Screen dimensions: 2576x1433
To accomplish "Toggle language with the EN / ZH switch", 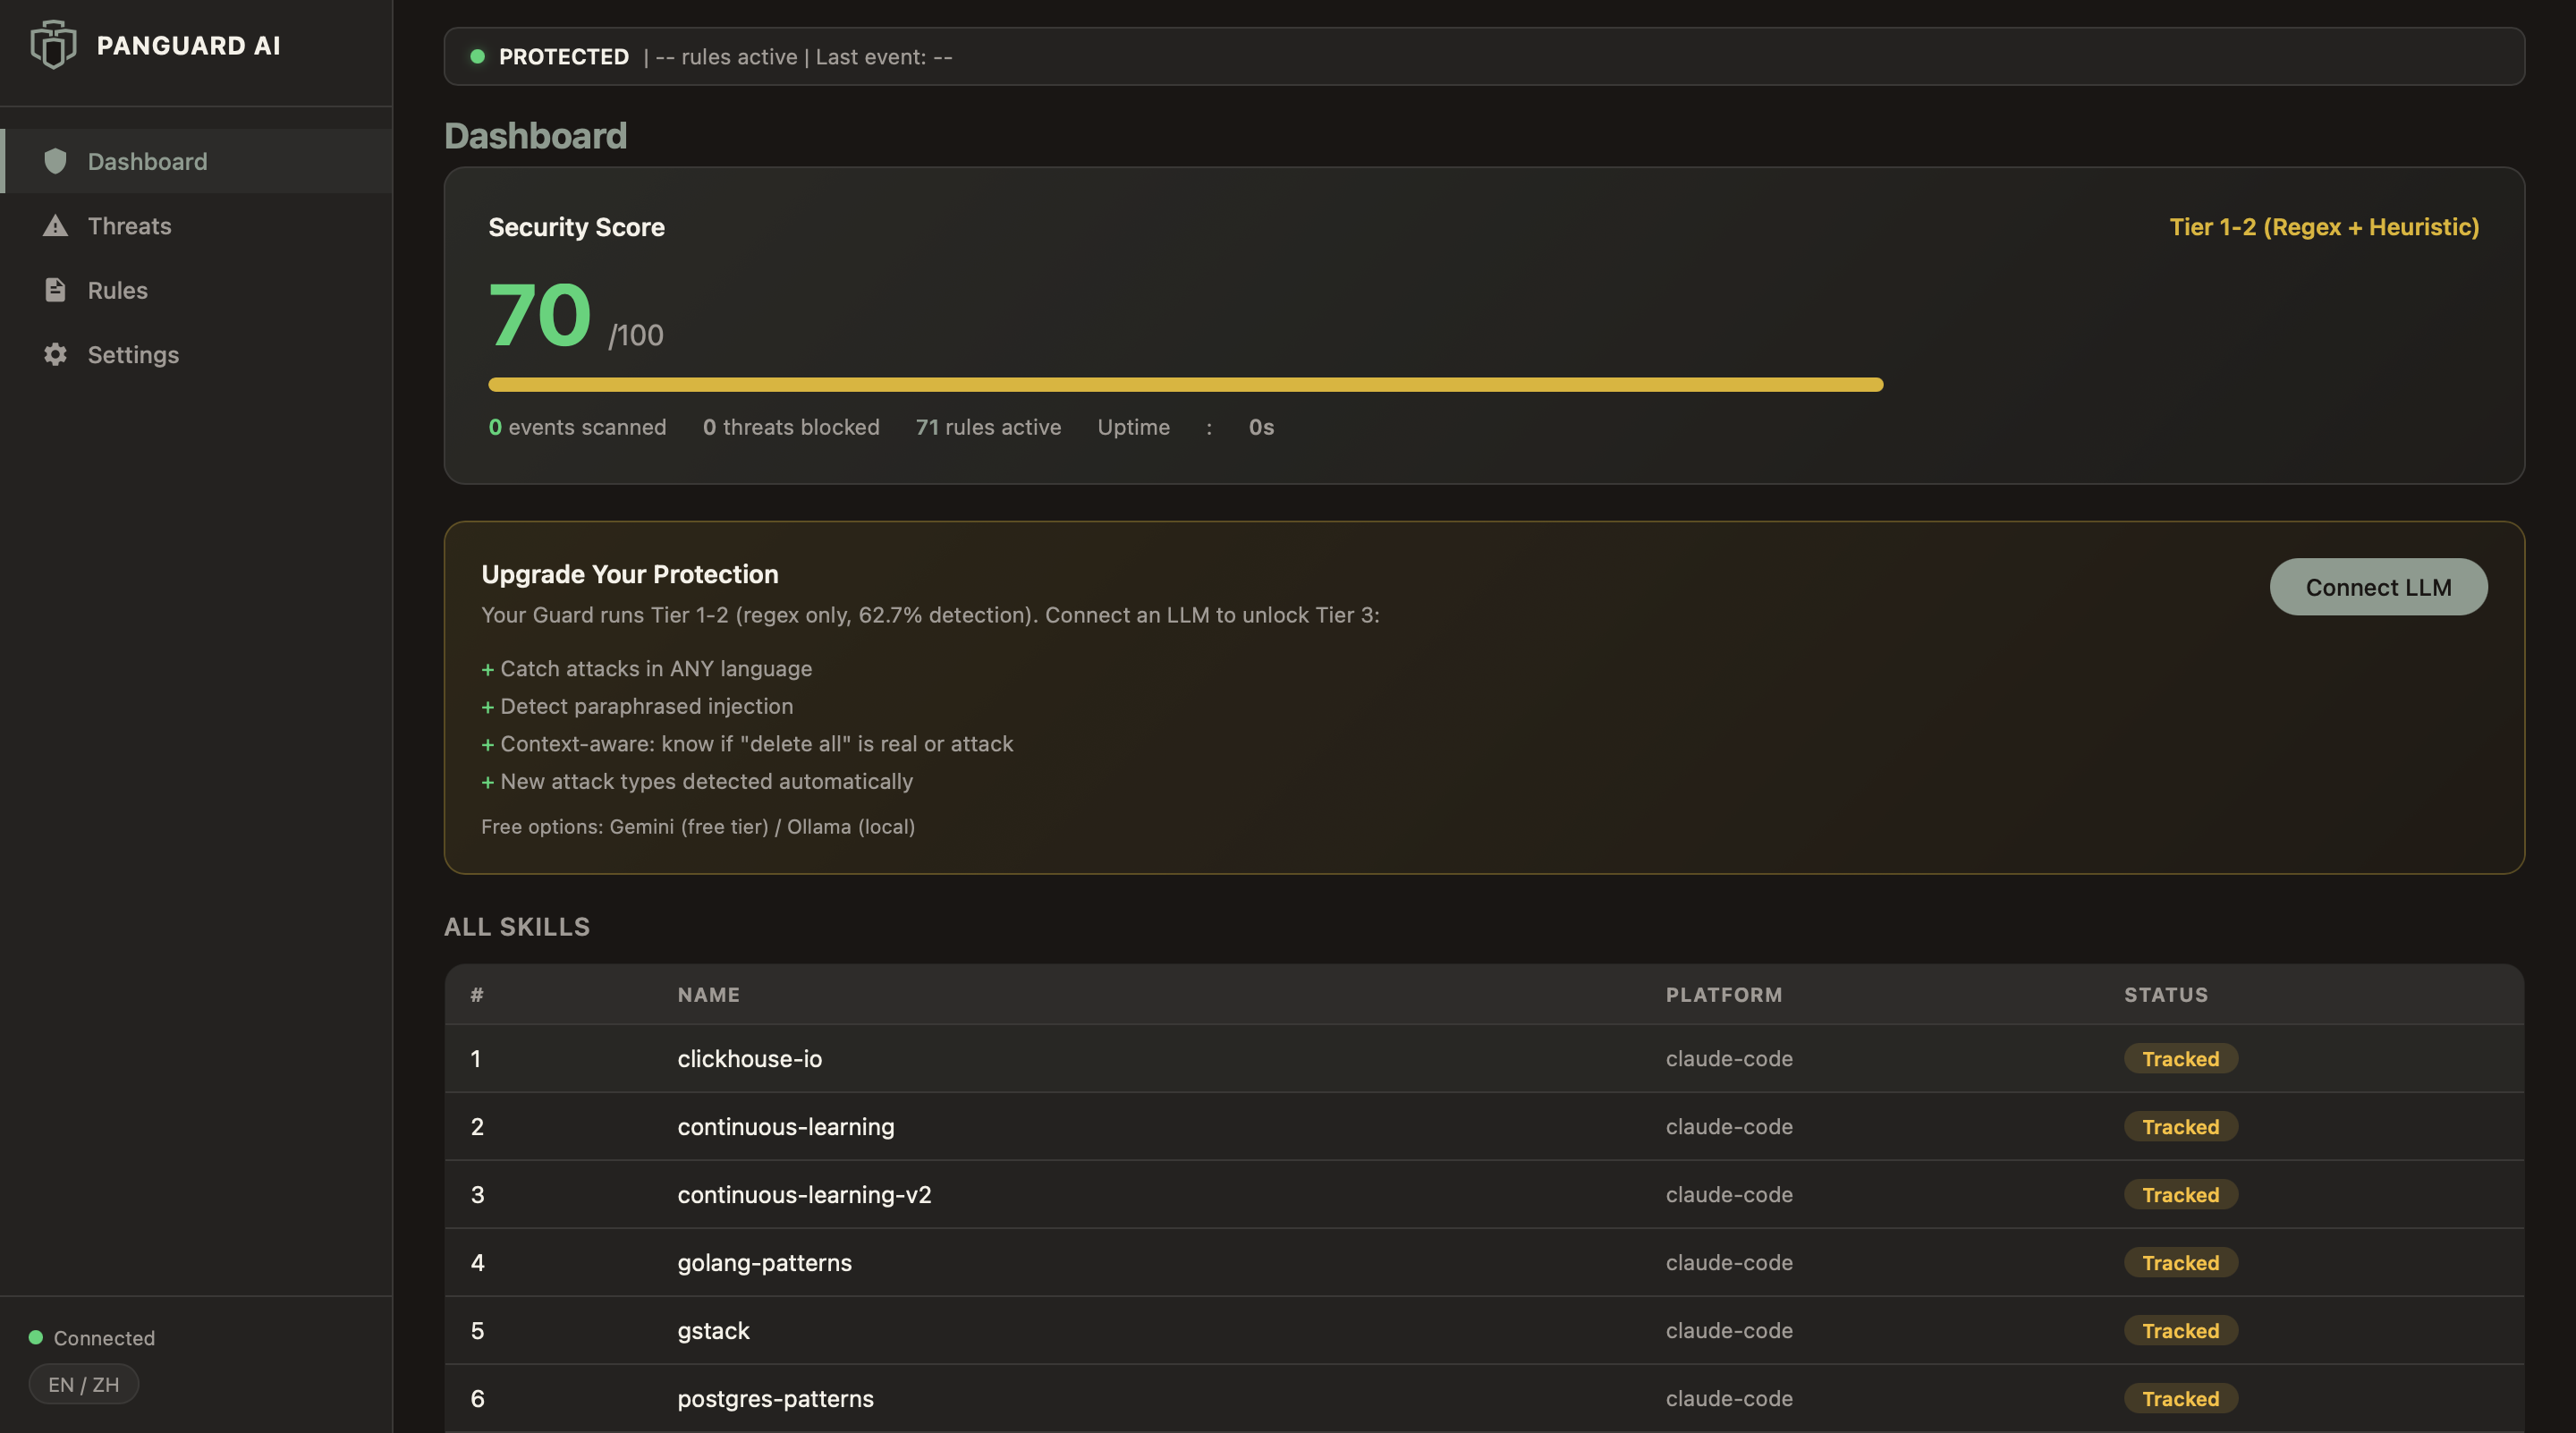I will [83, 1384].
